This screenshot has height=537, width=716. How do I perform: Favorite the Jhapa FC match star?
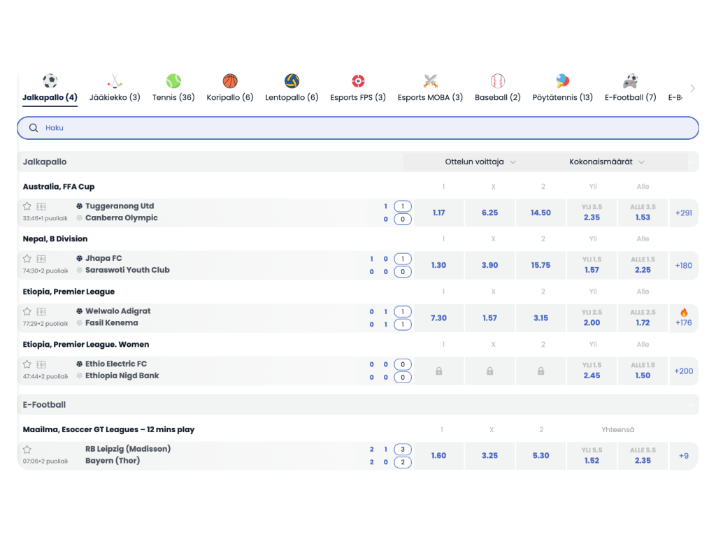27,259
